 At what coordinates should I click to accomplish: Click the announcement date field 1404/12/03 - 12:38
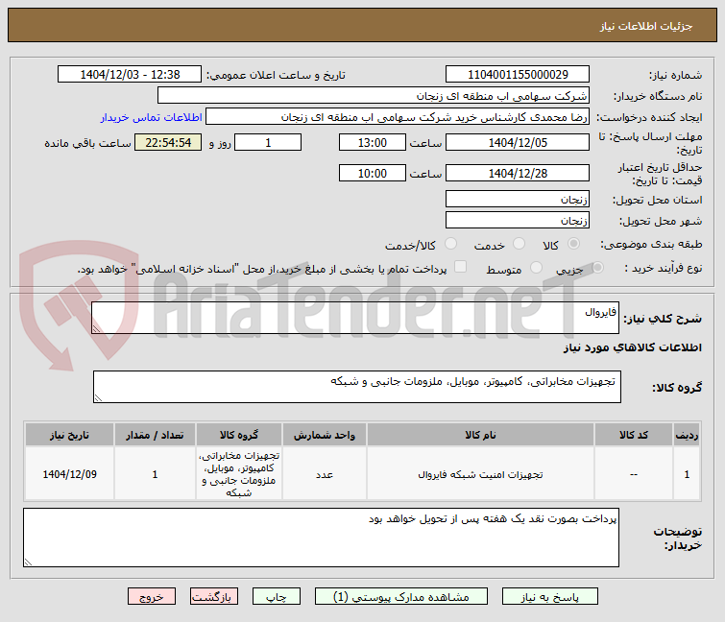click(130, 75)
